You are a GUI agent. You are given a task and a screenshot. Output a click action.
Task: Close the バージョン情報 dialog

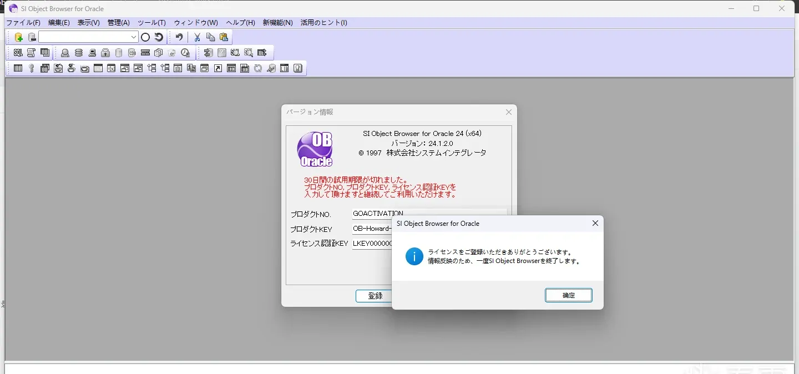508,112
